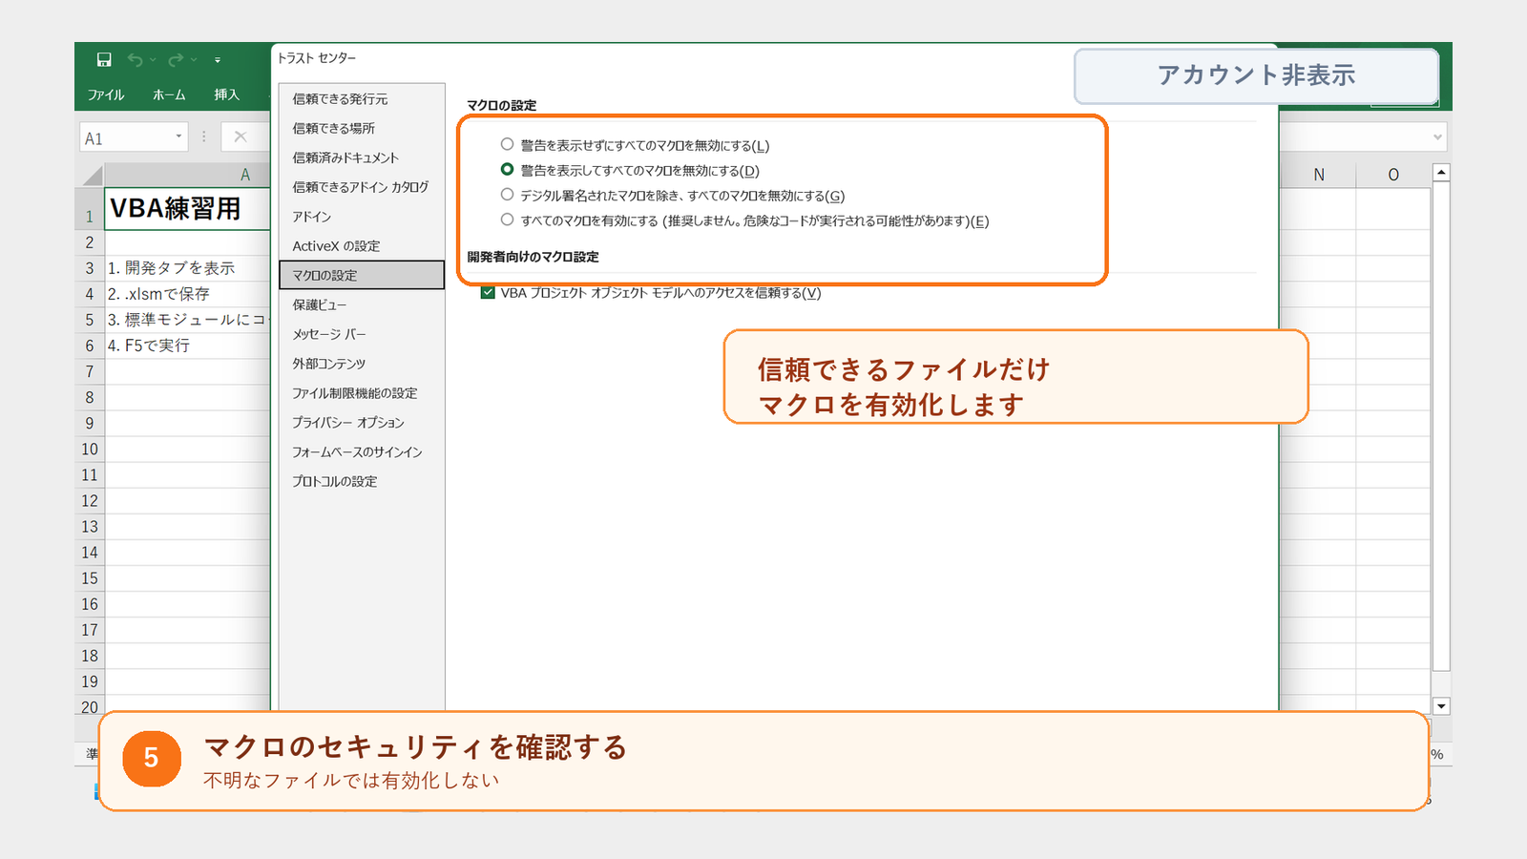Screen dimensions: 1527x859
Task: Click cell with 1. 開発タブを表示
Action: pos(187,268)
